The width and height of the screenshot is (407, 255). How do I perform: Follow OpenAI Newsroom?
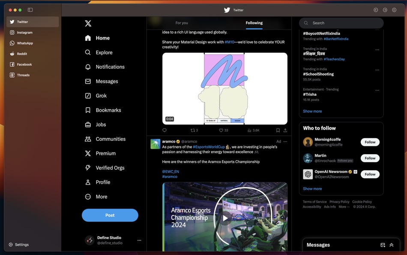[370, 175]
